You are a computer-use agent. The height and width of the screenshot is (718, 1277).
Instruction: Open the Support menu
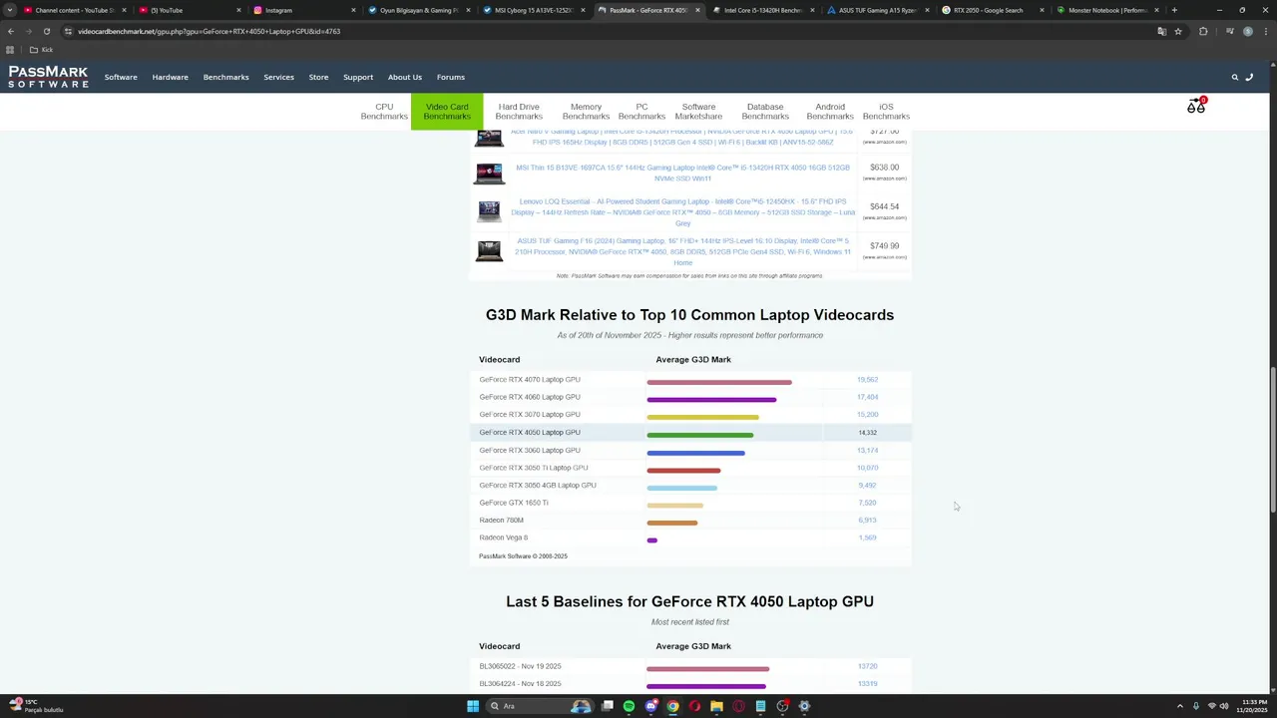(x=358, y=77)
